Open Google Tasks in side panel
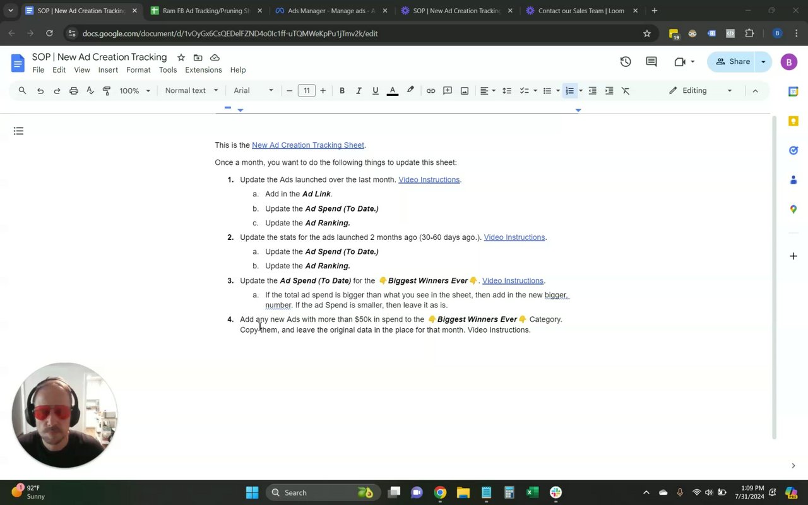This screenshot has width=808, height=505. point(793,150)
